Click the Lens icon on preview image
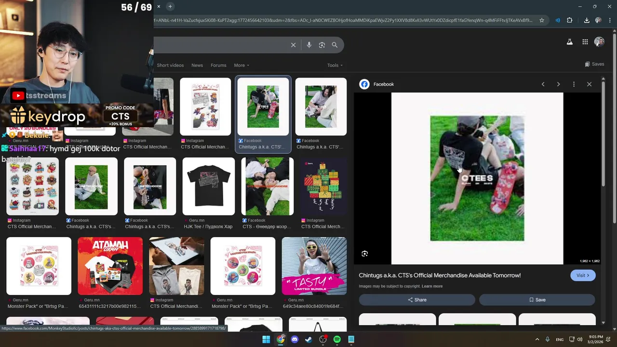Screen dimensions: 617x347 pyautogui.click(x=365, y=254)
